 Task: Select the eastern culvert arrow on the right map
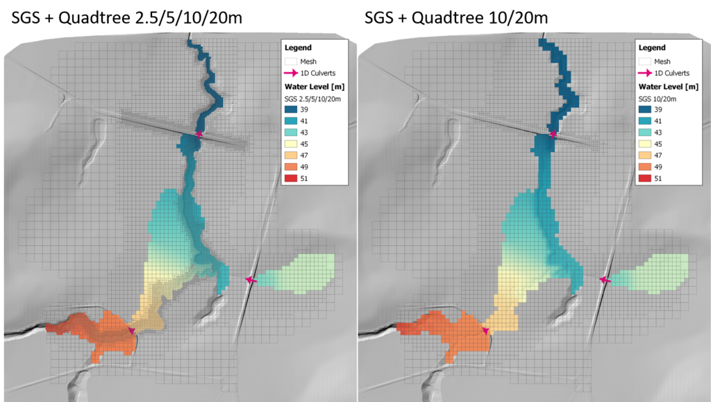coord(605,280)
